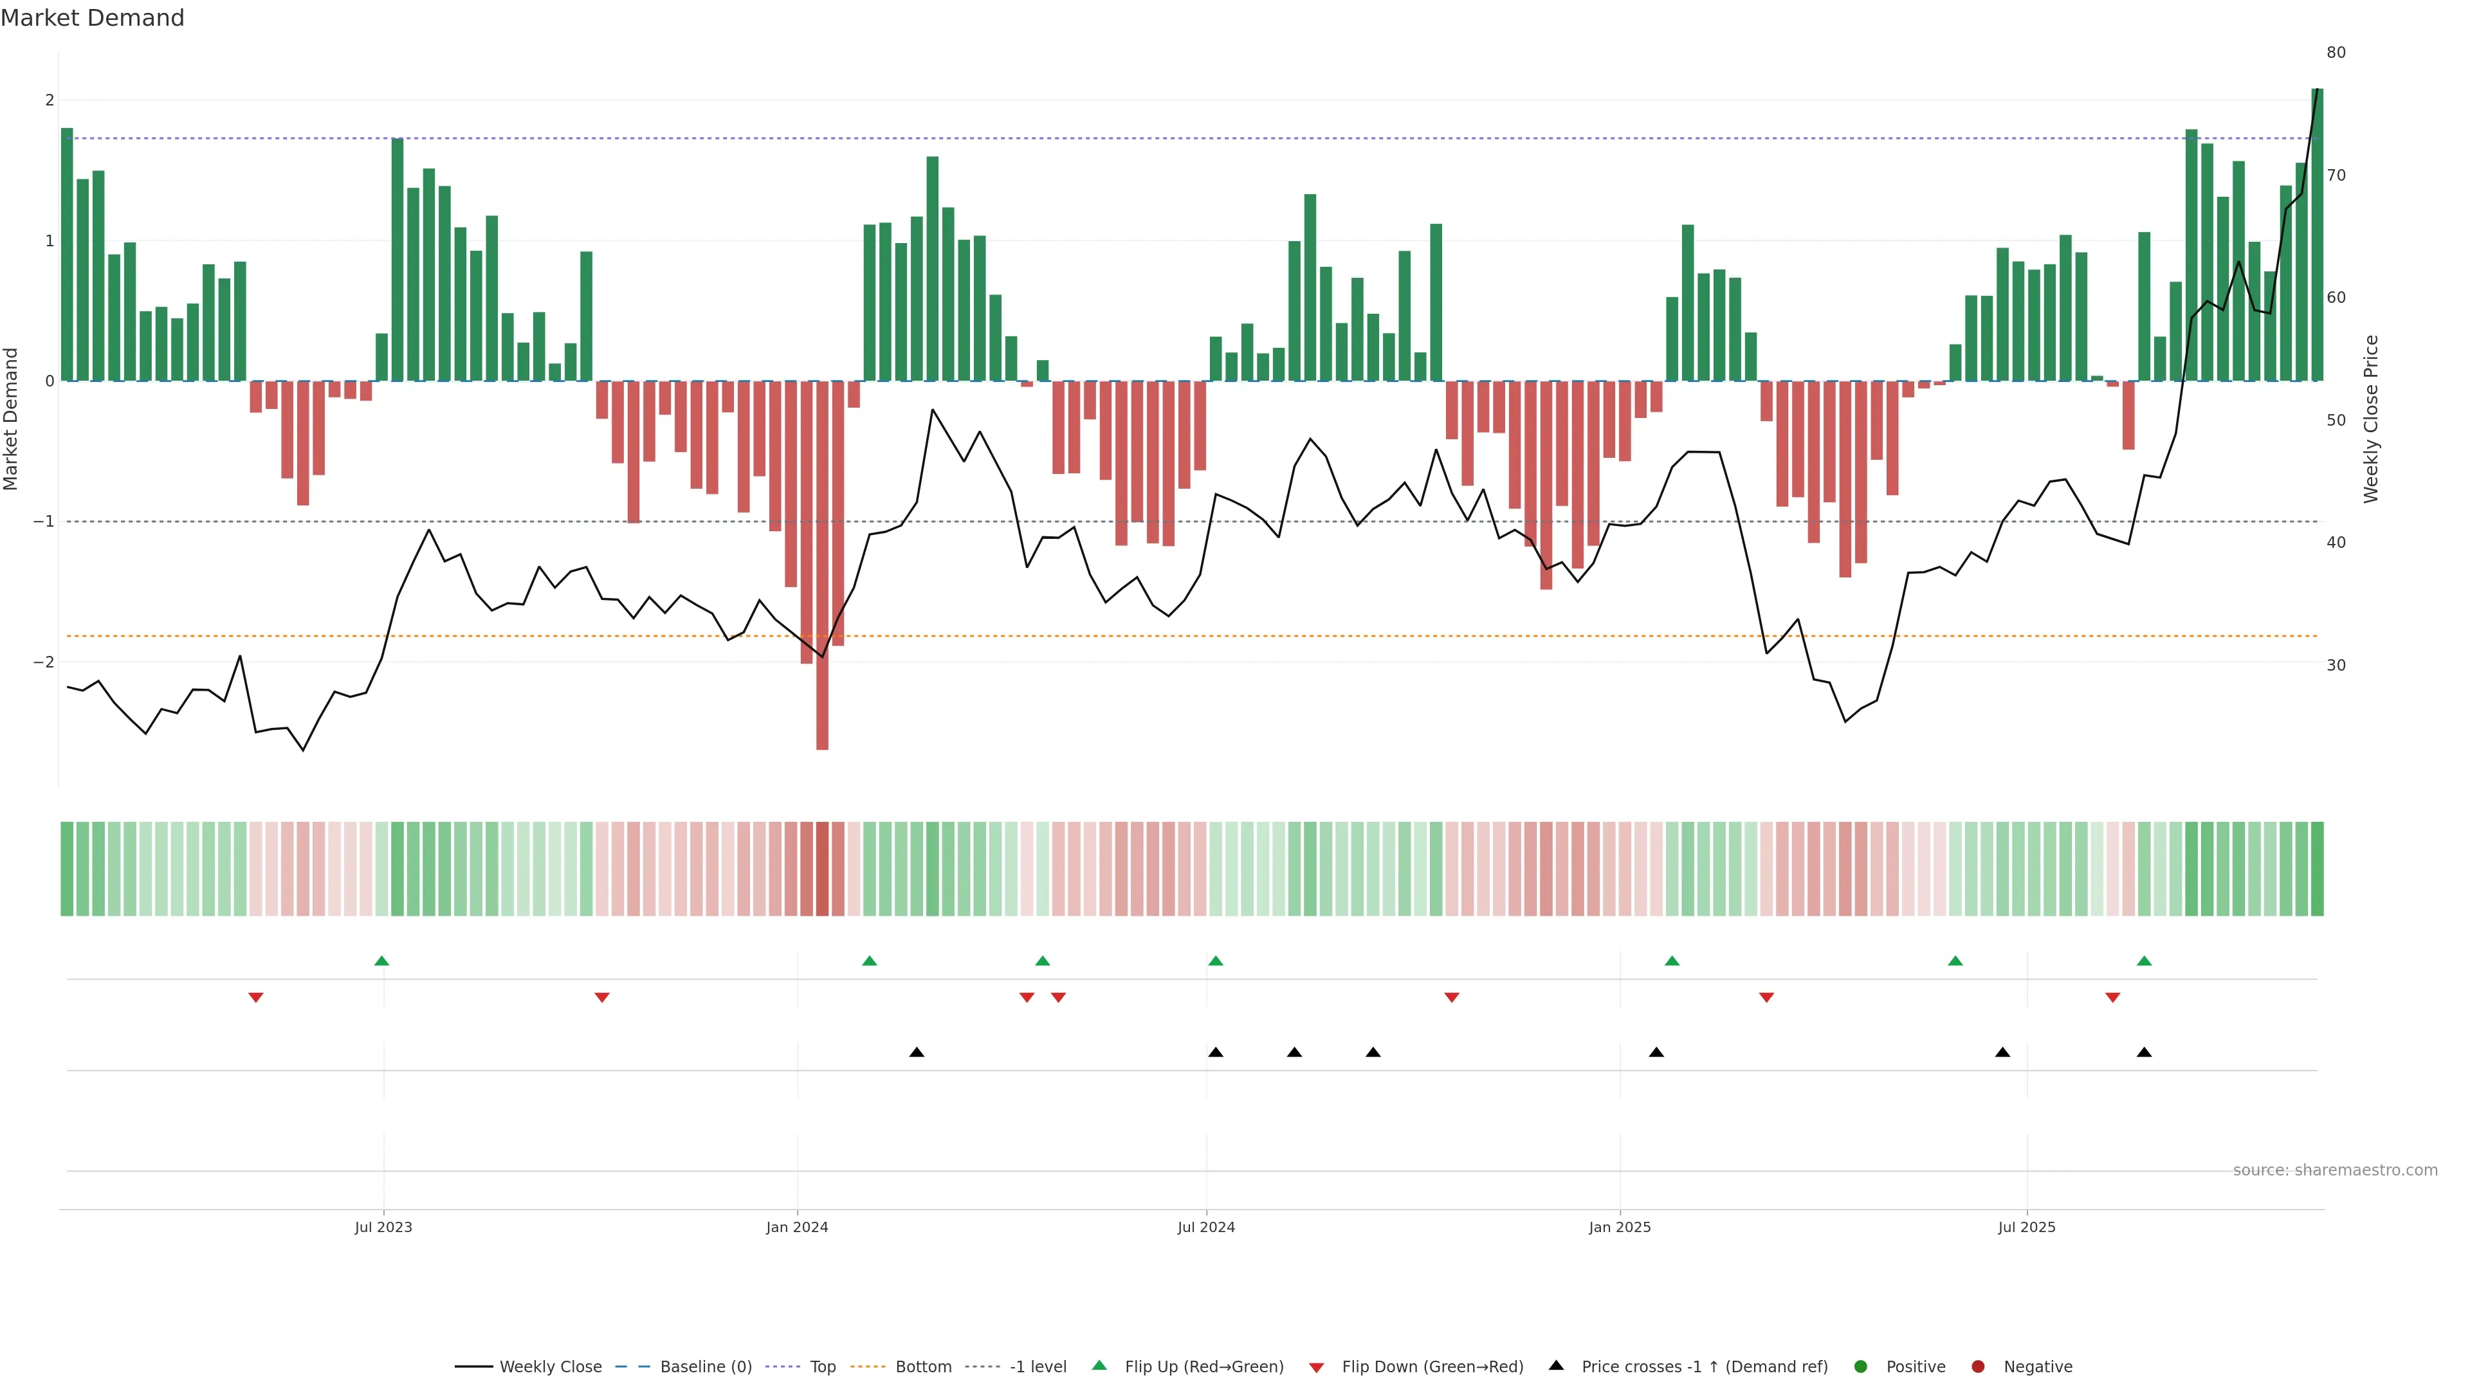Click the Weekly Close Price axis title
Screen dimensions: 2470x1389
pyautogui.click(x=2371, y=419)
